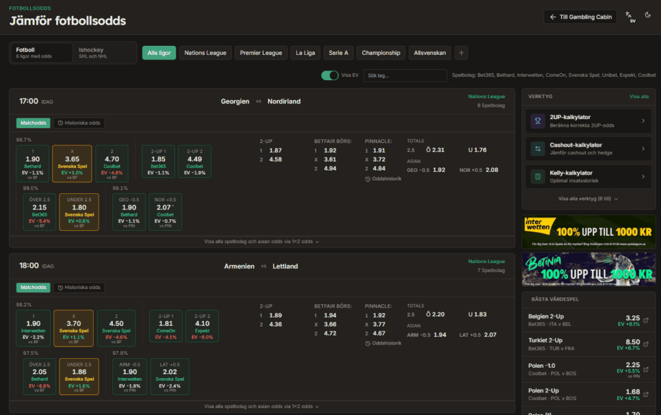Expand all bookmakers for Armenien match
The image size is (661, 415).
262,407
